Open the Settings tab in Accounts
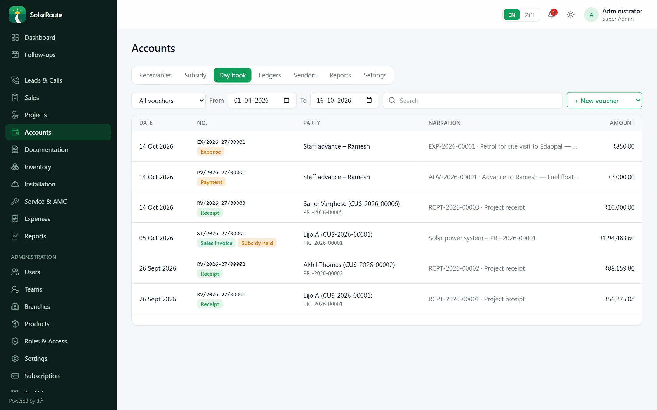 (x=375, y=75)
